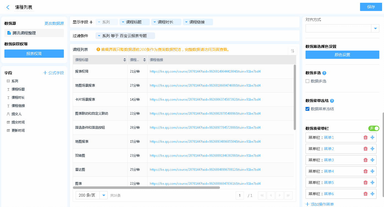
Task: Turn off the 数据表菜单栏 switch
Action: click(374, 128)
